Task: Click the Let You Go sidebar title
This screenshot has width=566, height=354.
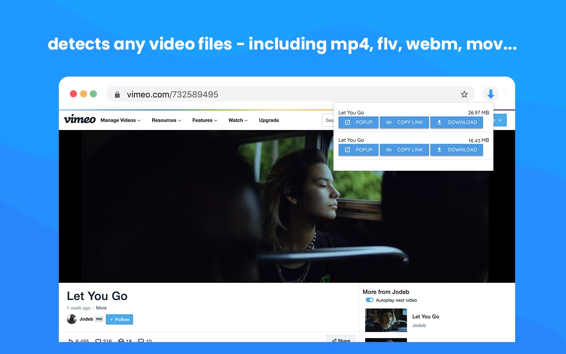Action: coord(425,316)
